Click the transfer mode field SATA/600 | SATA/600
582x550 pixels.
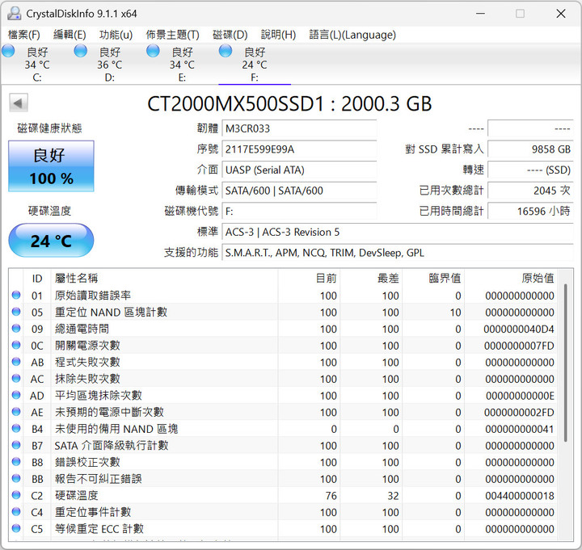[x=299, y=191]
